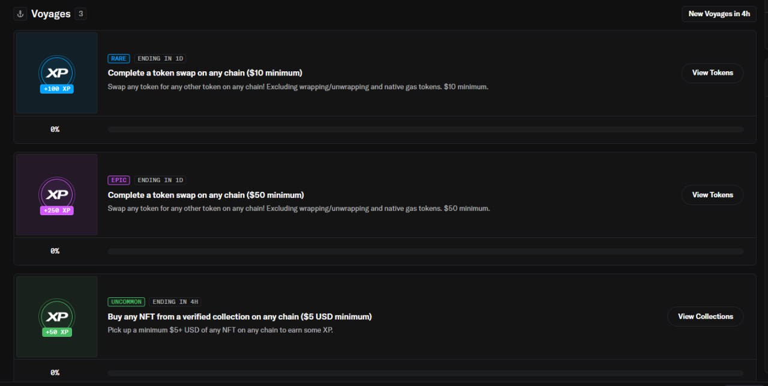
Task: Click the anchor icon beside Voyages
Action: [x=20, y=14]
